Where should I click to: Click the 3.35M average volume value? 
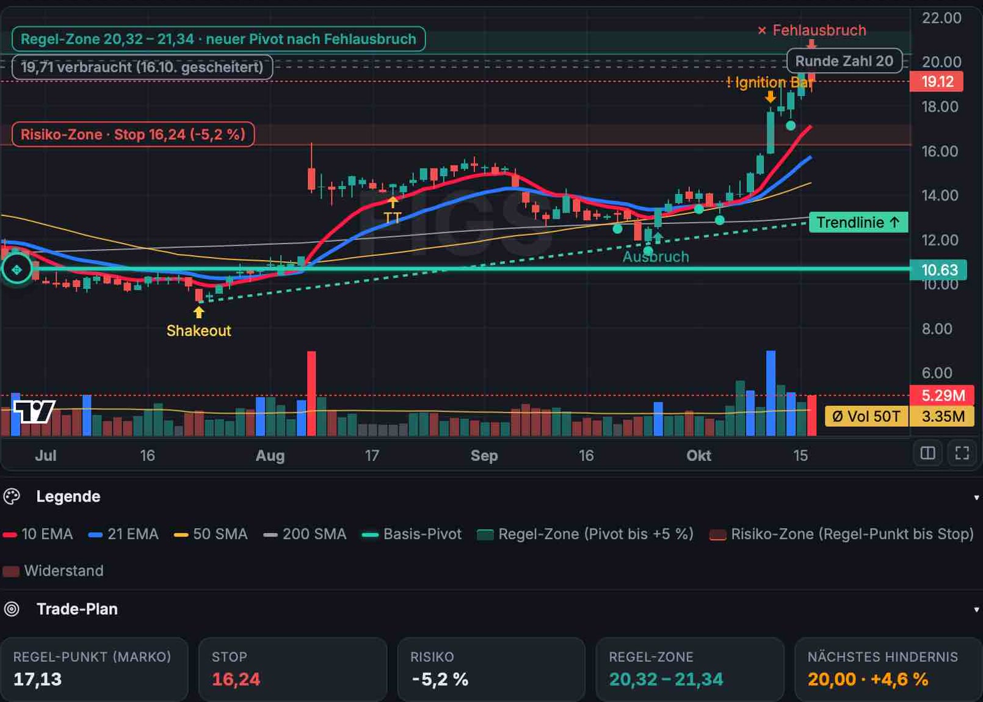[x=941, y=416]
